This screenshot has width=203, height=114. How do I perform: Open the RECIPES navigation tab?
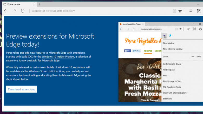coord(148,51)
